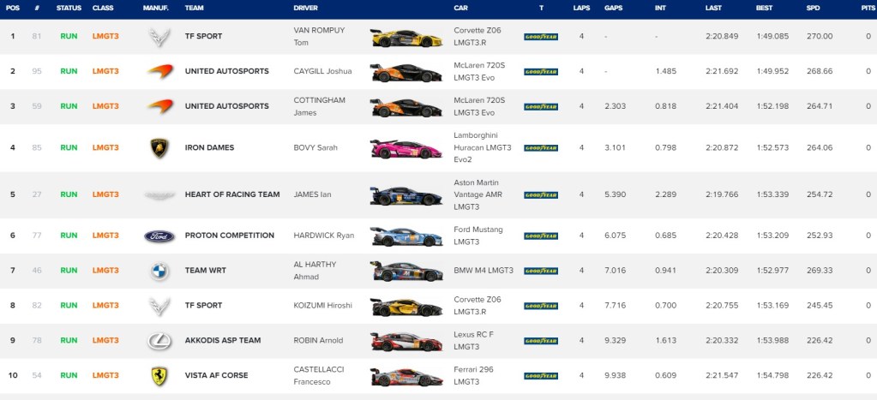Click the Goodyear tyre logo in IRON DAMES row

pos(541,148)
